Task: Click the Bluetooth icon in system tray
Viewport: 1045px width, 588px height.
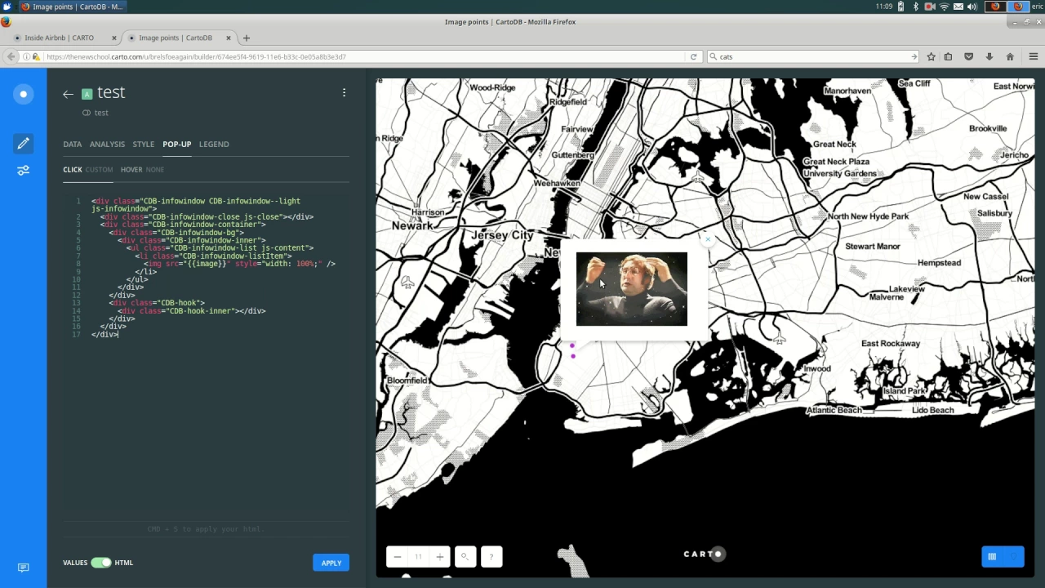Action: (x=915, y=7)
